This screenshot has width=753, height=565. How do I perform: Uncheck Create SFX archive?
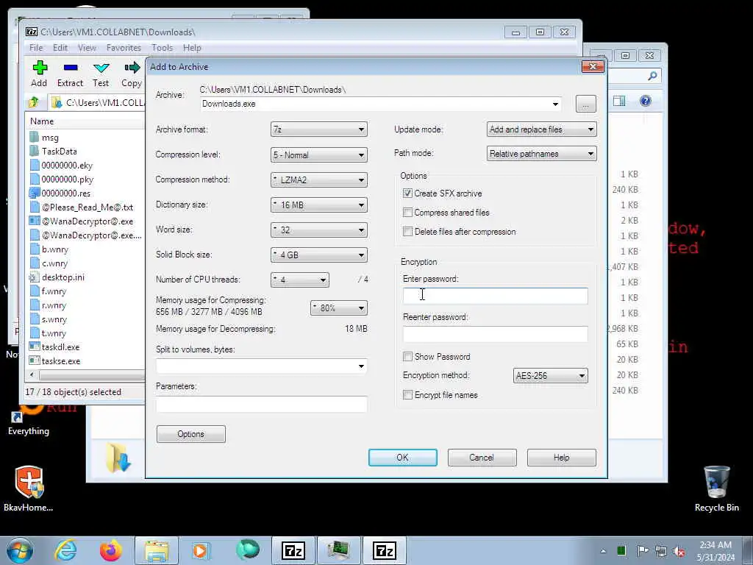tap(407, 193)
